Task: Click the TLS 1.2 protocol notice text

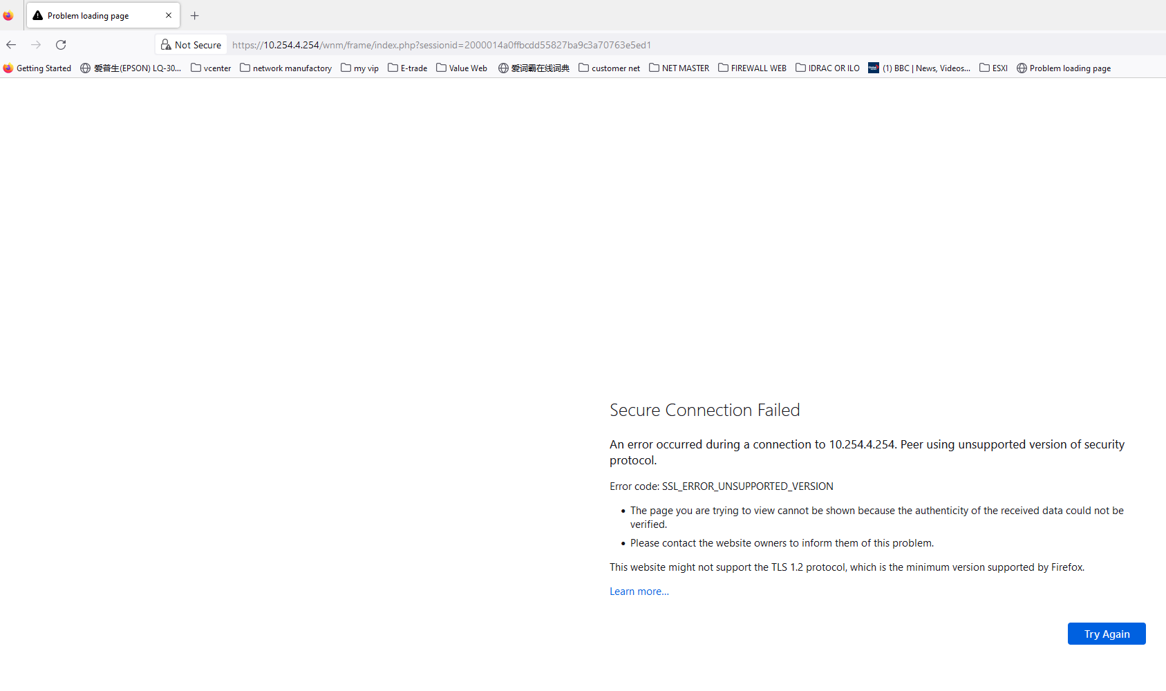Action: [847, 567]
